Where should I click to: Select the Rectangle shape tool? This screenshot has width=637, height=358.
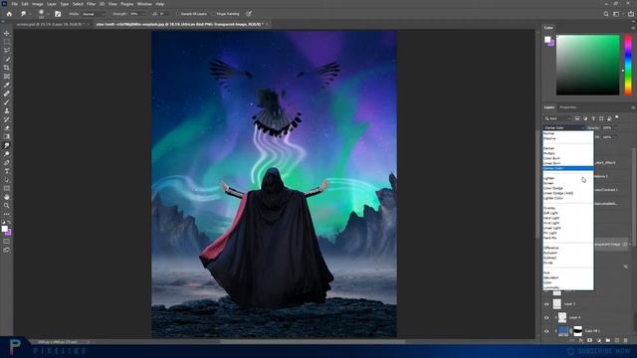(x=7, y=188)
